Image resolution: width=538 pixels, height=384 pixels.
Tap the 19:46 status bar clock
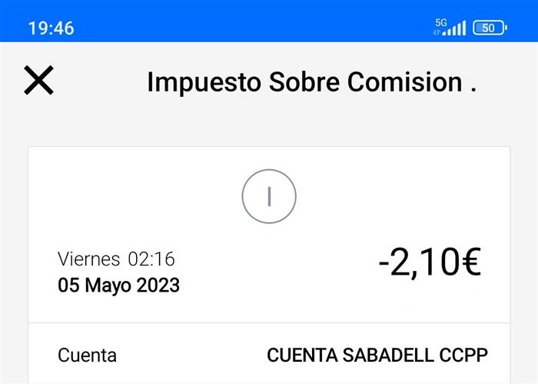point(51,28)
